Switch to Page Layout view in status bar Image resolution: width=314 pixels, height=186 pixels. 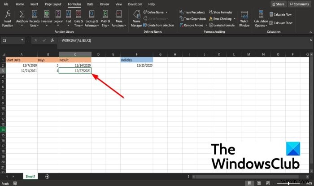(x=259, y=183)
